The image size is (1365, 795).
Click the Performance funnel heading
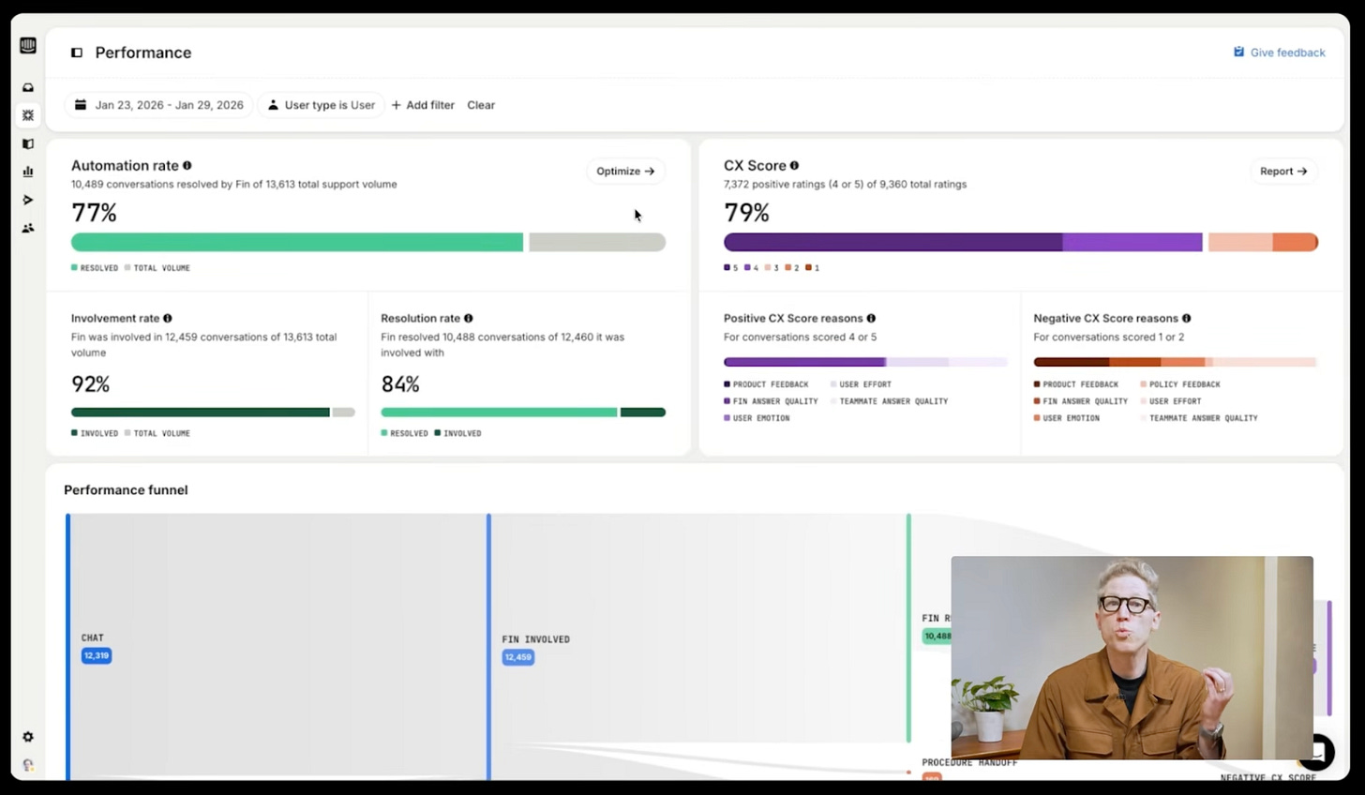126,490
